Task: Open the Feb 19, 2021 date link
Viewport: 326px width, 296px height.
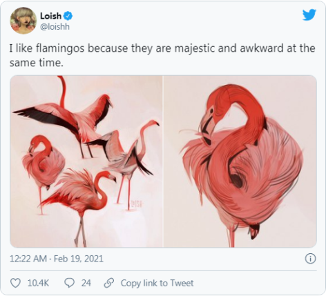Action: [79, 259]
